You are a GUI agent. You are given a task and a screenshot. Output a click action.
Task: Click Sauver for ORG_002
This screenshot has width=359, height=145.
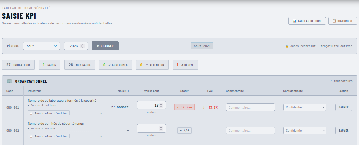[x=344, y=130]
